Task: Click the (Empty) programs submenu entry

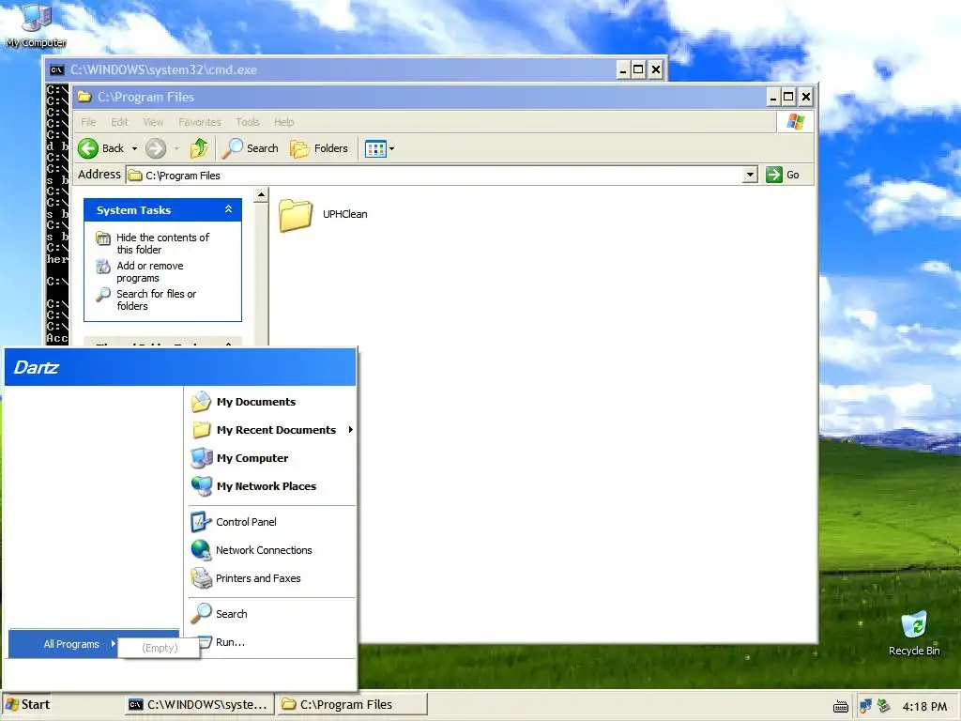Action: pos(160,648)
